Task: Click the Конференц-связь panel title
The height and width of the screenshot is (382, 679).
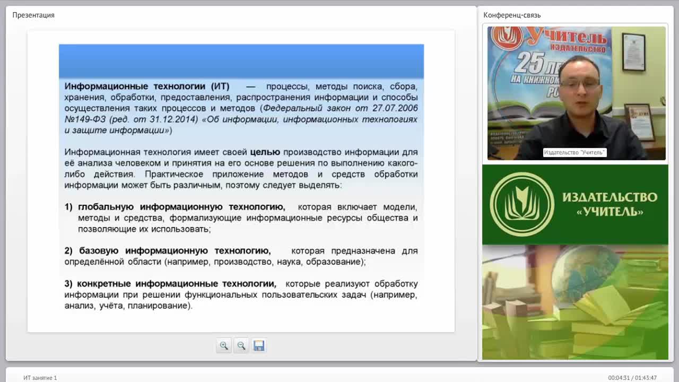Action: click(512, 15)
